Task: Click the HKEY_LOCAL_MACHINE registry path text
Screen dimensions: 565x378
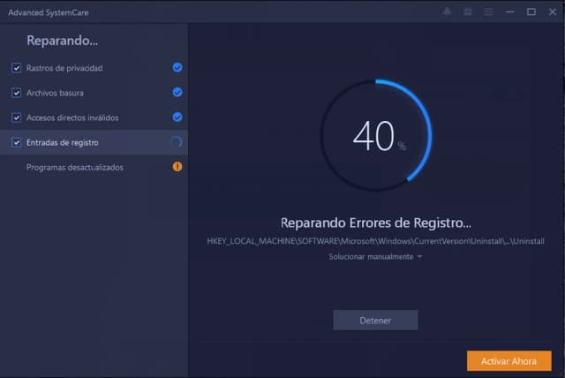Action: (375, 241)
